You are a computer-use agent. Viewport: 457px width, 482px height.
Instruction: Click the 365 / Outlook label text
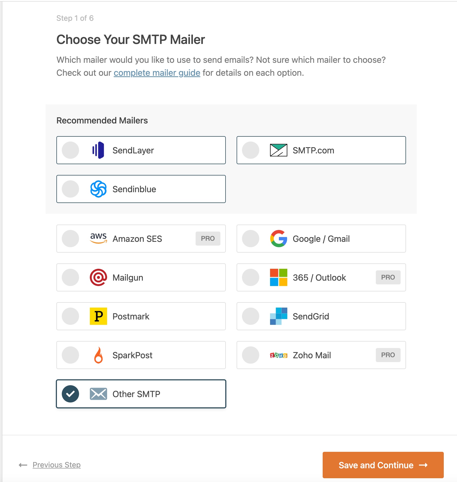pyautogui.click(x=319, y=278)
